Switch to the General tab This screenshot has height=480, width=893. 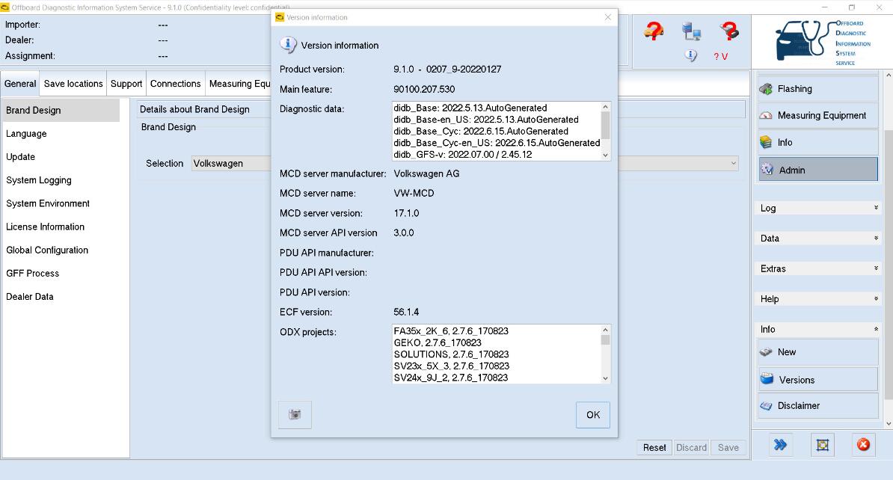[20, 84]
